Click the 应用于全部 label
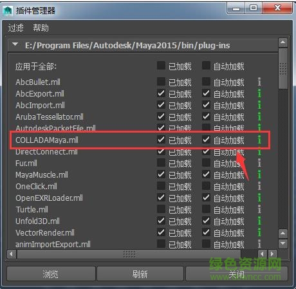 [36, 66]
